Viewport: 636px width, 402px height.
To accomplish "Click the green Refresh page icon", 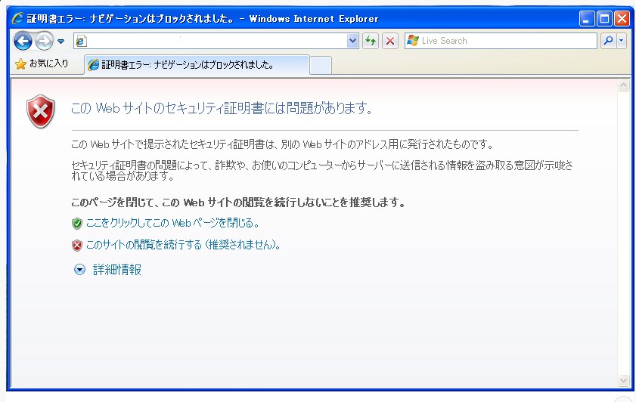I will tap(371, 41).
